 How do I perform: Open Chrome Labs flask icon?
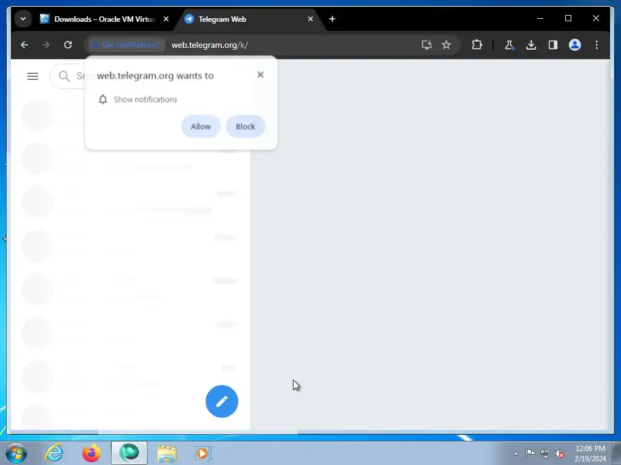pyautogui.click(x=509, y=45)
